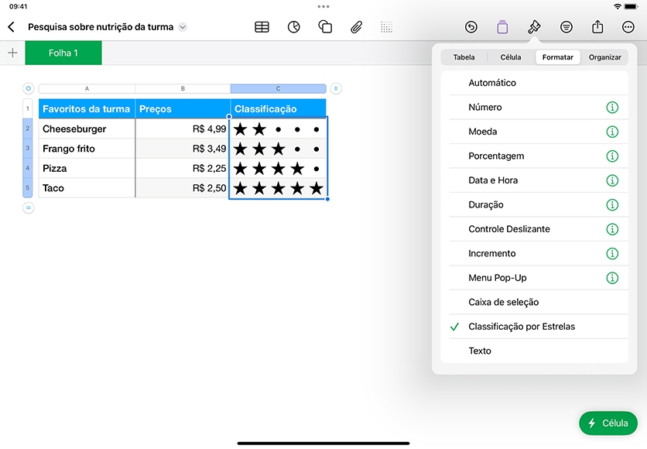Select column A header
647x449 pixels.
click(x=87, y=88)
